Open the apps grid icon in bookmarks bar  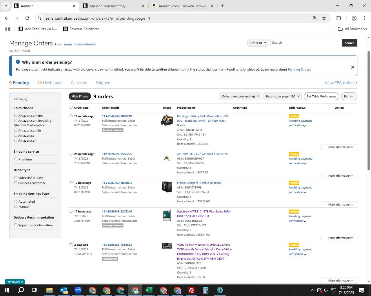coord(8,29)
